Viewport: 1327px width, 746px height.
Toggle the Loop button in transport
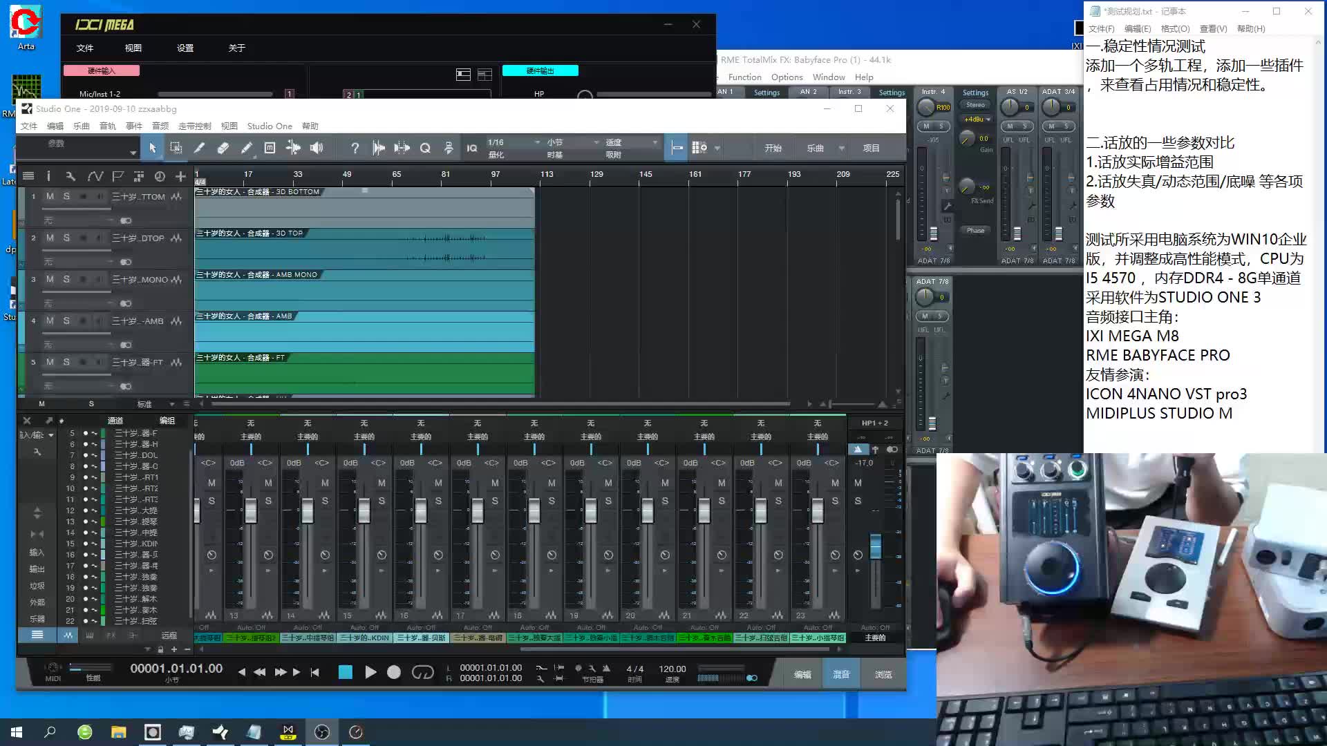pyautogui.click(x=422, y=672)
